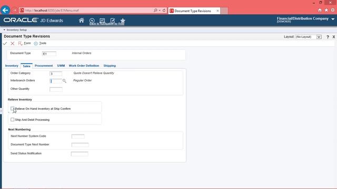
Task: Click the red Cancel X icon
Action: point(13,44)
